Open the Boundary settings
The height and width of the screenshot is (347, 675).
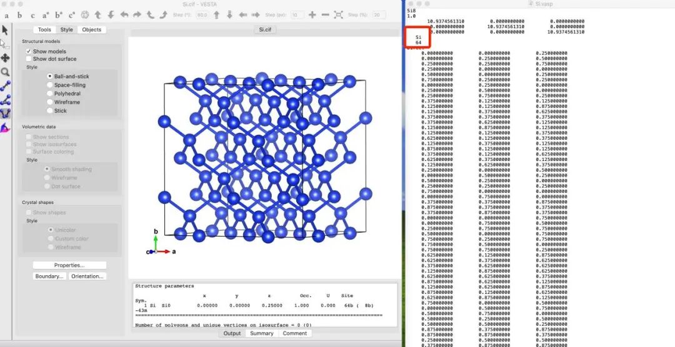click(x=49, y=276)
